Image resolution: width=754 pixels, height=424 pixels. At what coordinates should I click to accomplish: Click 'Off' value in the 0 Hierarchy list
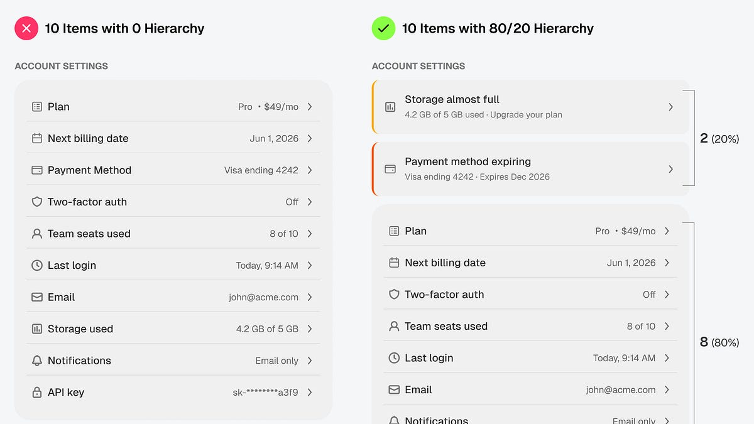point(292,202)
